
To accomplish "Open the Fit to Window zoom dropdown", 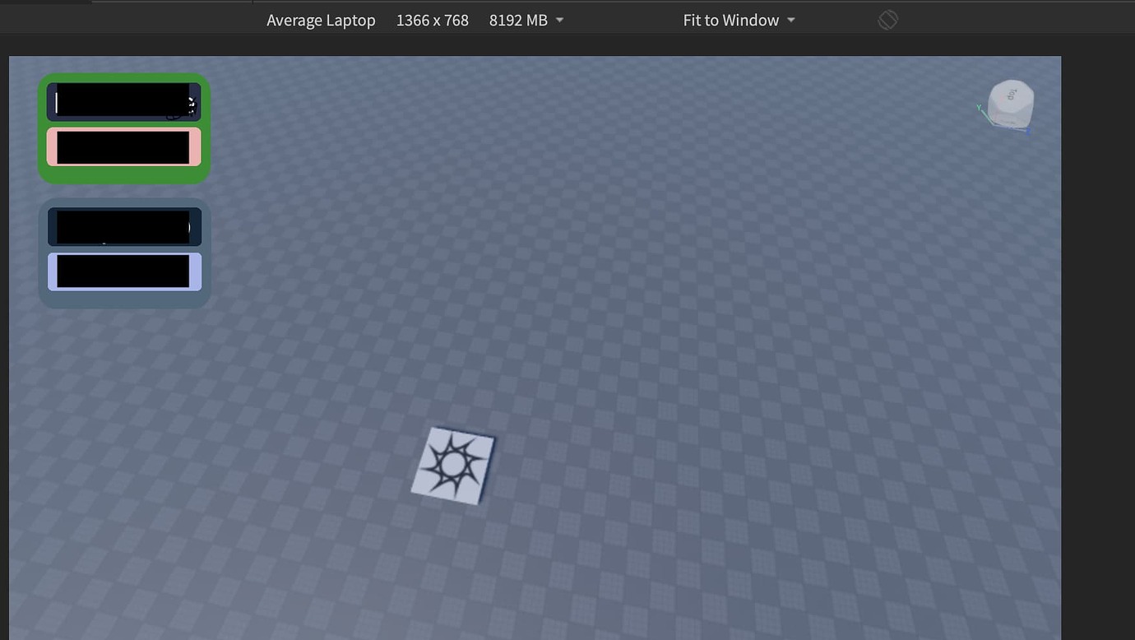I will click(x=730, y=19).
